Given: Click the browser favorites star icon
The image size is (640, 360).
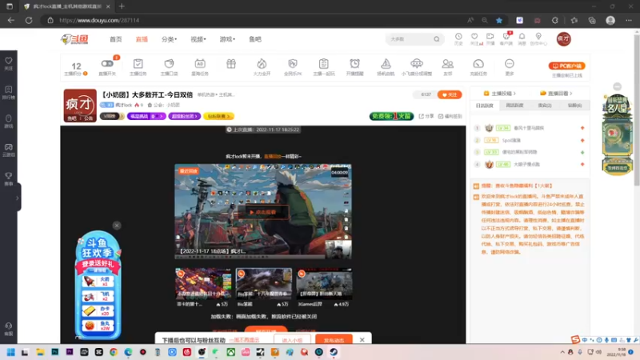Looking at the screenshot, I should pyautogui.click(x=499, y=21).
